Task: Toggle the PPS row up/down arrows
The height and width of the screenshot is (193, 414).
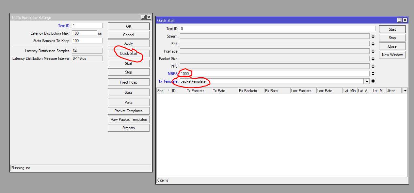Action: coord(373,66)
